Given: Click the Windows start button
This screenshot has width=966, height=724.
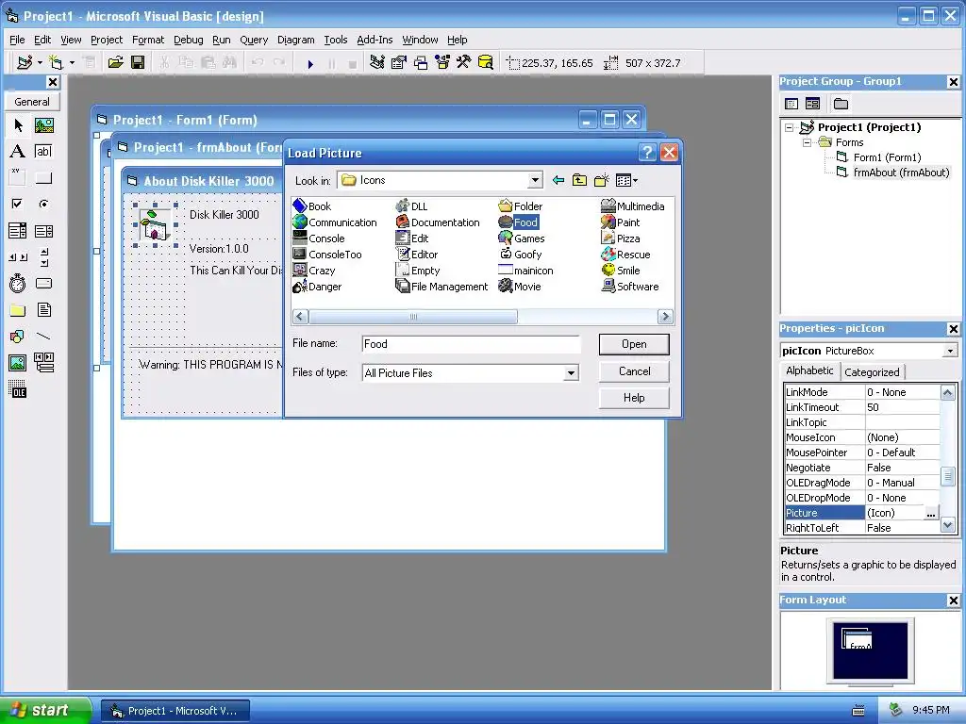Looking at the screenshot, I should click(45, 711).
